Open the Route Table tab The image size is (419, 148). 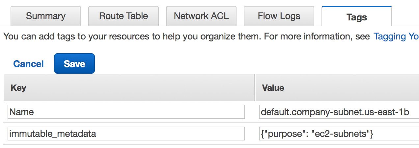click(124, 16)
